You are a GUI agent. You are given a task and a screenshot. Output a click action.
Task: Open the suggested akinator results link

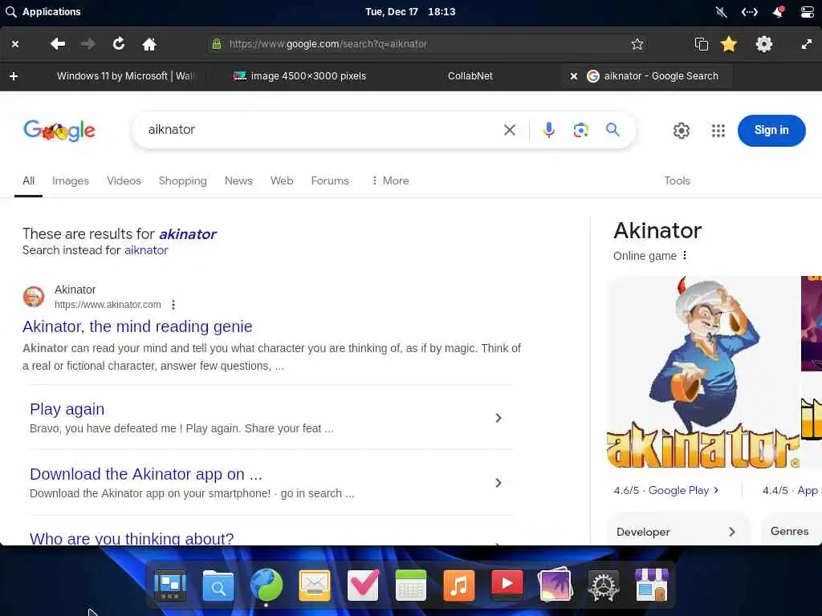[x=188, y=234]
